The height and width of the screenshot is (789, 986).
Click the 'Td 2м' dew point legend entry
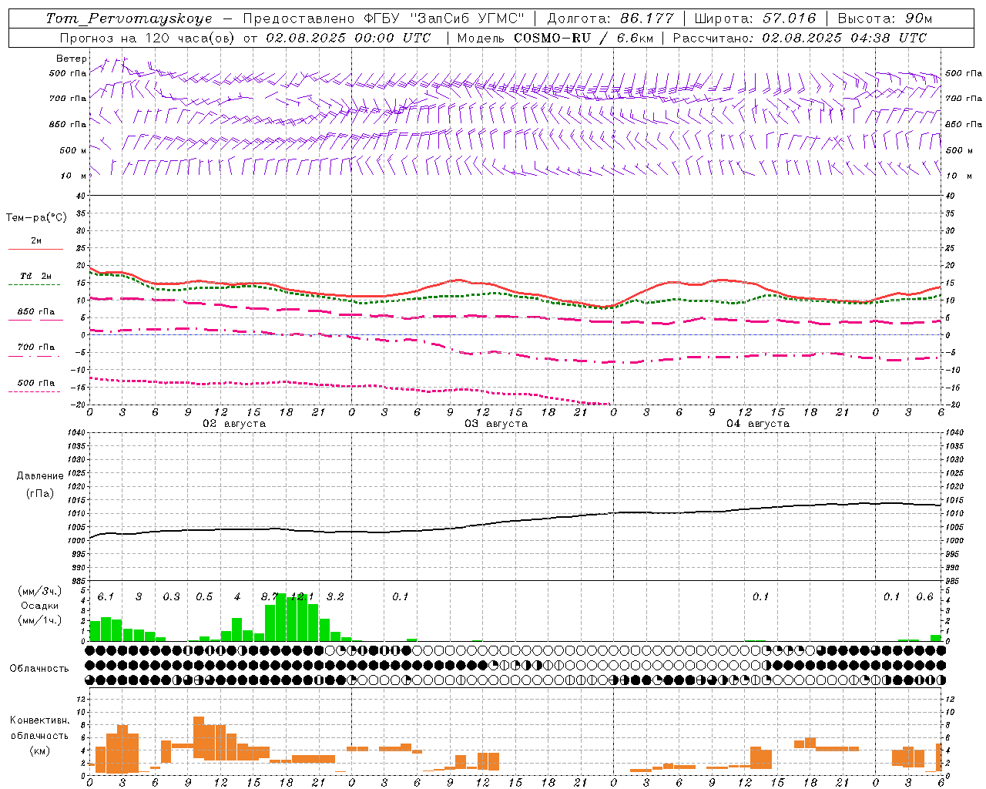point(36,276)
